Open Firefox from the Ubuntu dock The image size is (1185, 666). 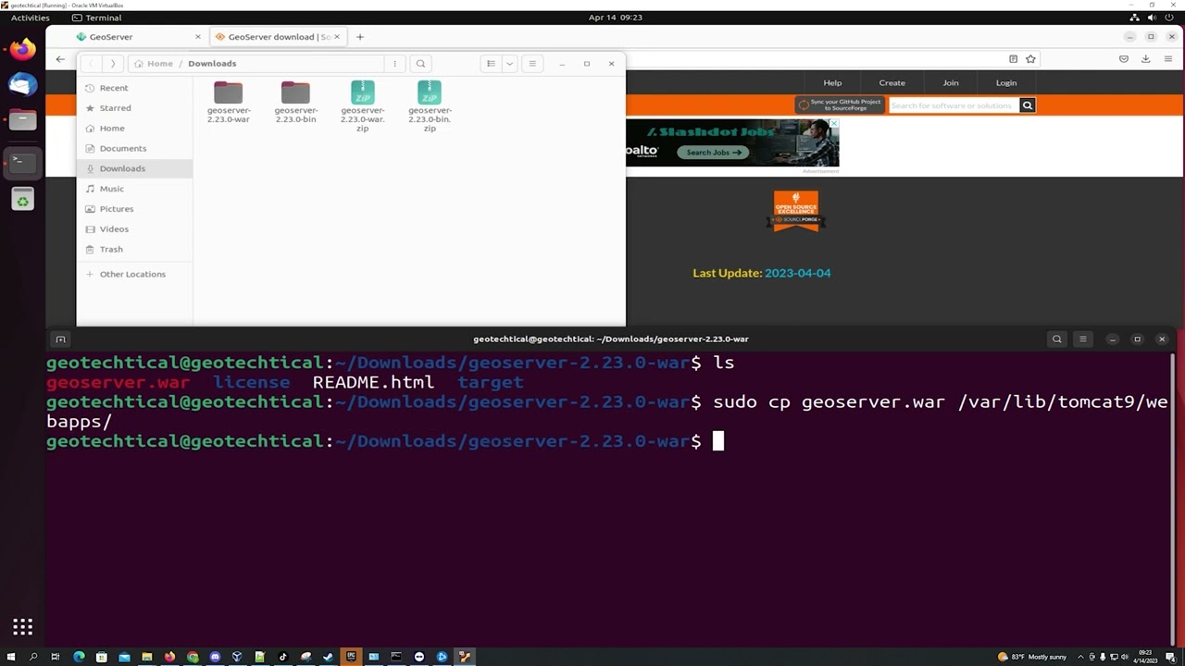click(x=22, y=49)
